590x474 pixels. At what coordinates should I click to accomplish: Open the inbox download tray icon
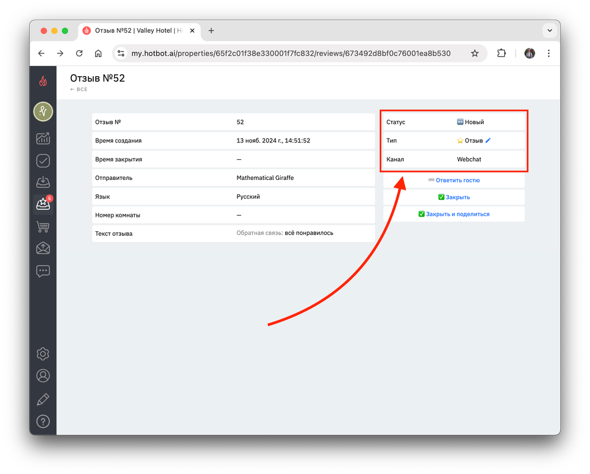tap(43, 182)
